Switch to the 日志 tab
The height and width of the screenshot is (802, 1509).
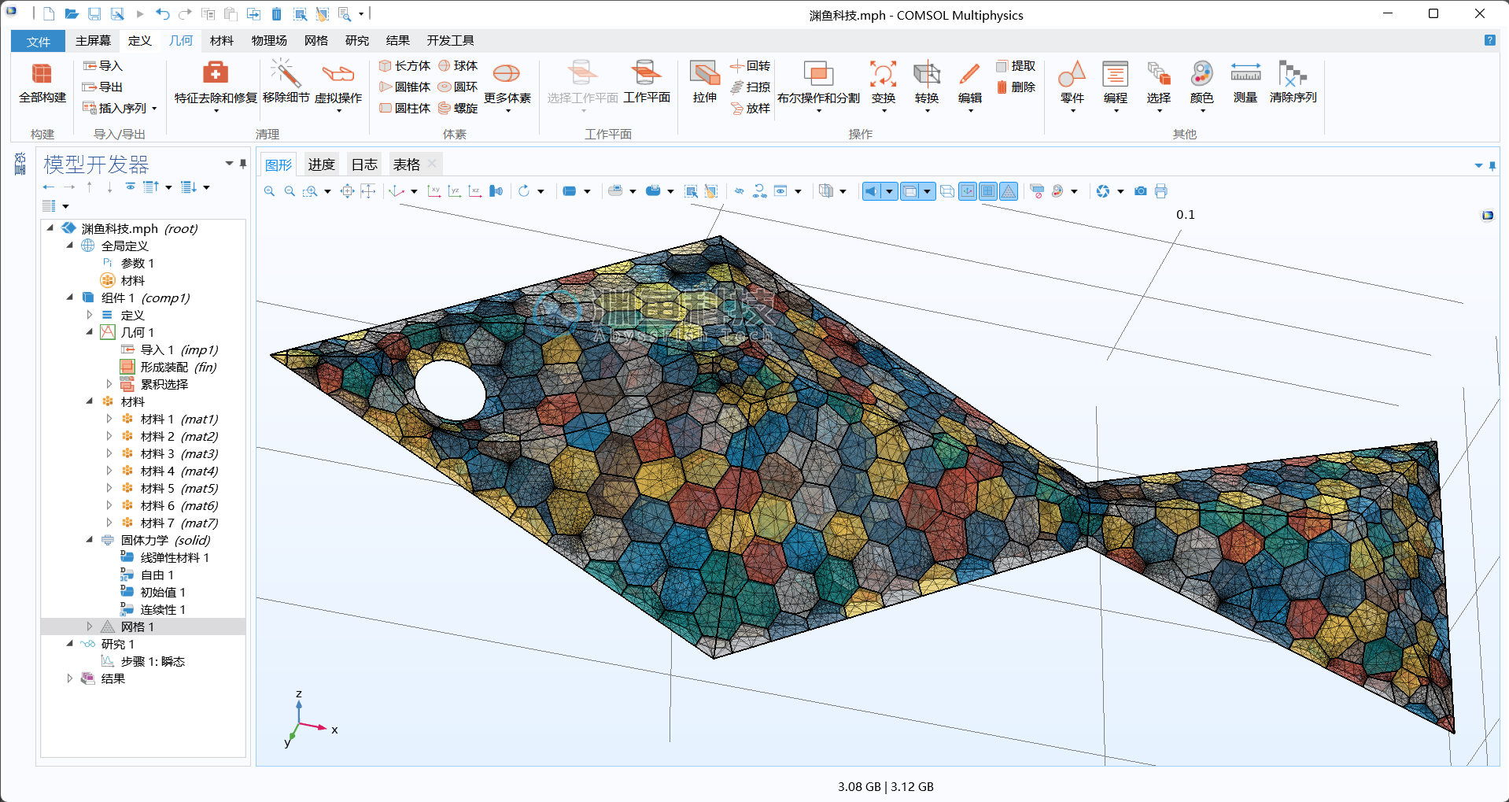[x=364, y=164]
